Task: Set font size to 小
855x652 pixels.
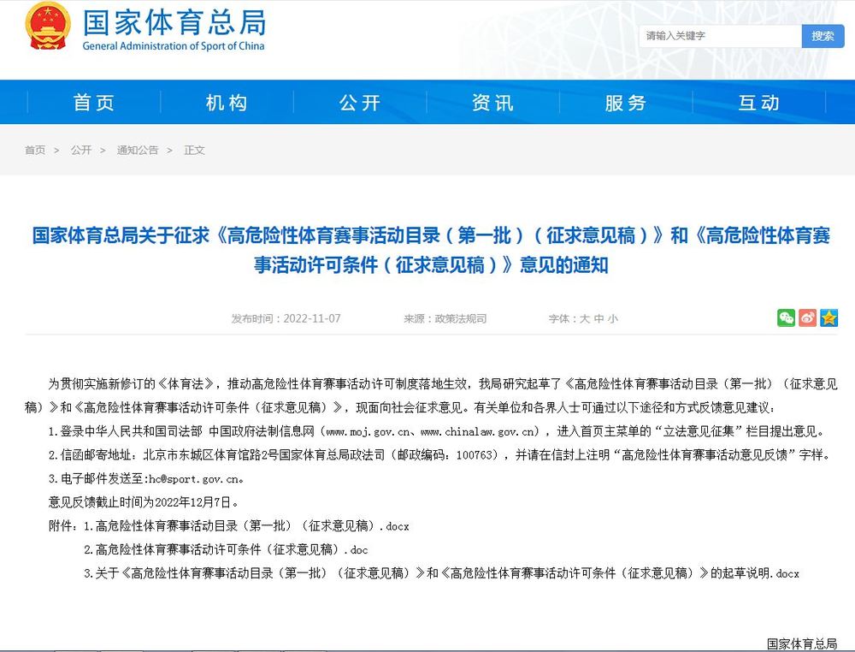Action: coord(613,318)
